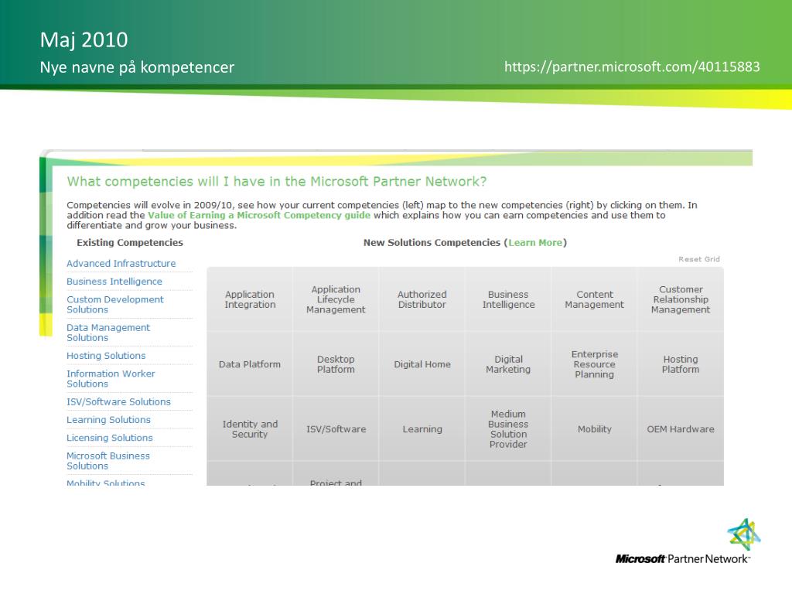Click the Learn More link
Screen dimensions: 792x594
coord(535,242)
